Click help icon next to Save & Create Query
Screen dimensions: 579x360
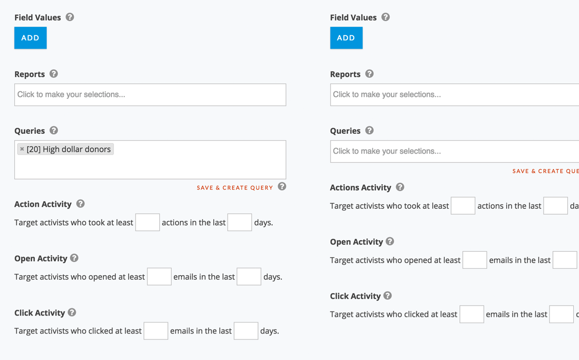point(282,187)
